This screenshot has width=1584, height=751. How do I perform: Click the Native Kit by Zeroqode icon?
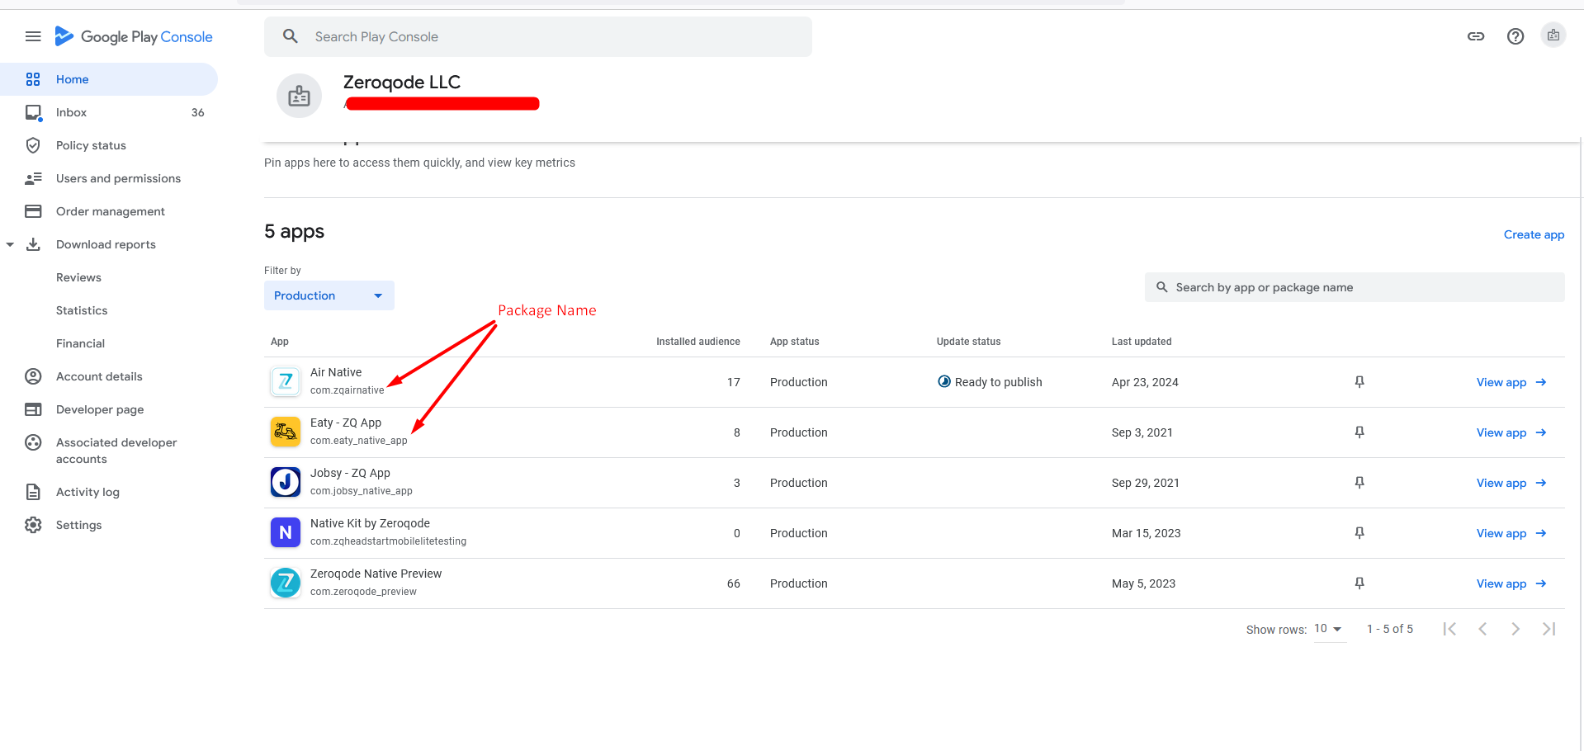[x=286, y=532]
